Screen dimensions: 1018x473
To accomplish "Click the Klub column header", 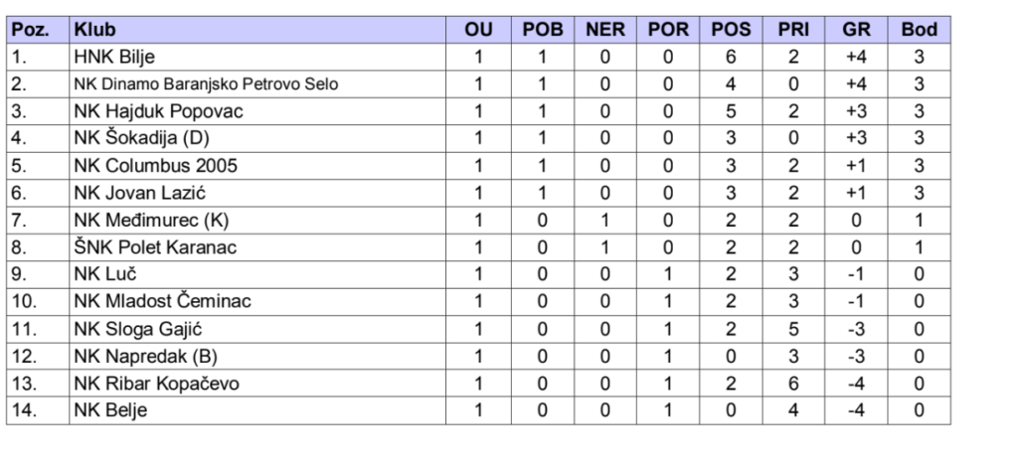I will (95, 31).
